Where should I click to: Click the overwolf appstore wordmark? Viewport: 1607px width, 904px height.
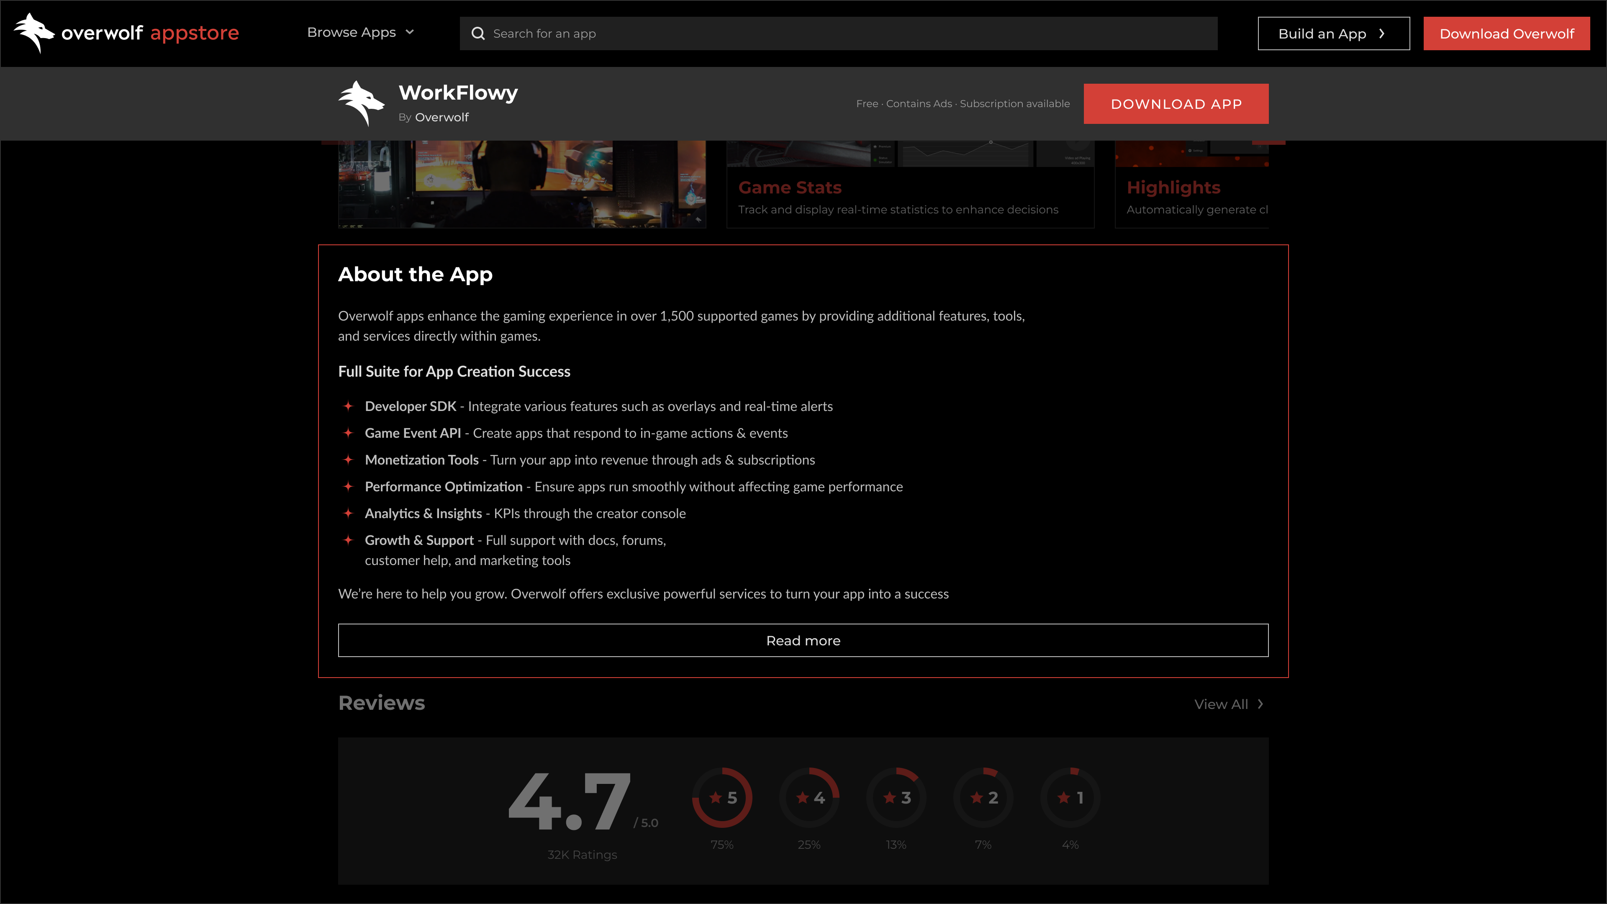[x=150, y=33]
